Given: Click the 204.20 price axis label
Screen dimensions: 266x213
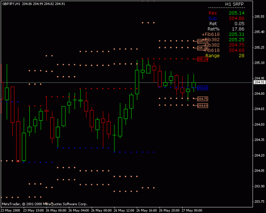Looking at the screenshot, I should click(x=259, y=155).
